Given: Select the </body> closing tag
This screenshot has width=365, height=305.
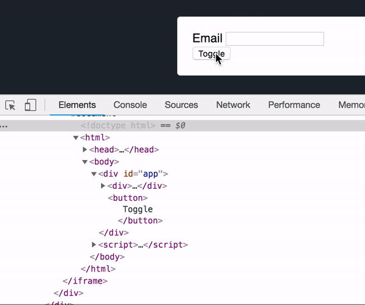Looking at the screenshot, I should tap(107, 257).
